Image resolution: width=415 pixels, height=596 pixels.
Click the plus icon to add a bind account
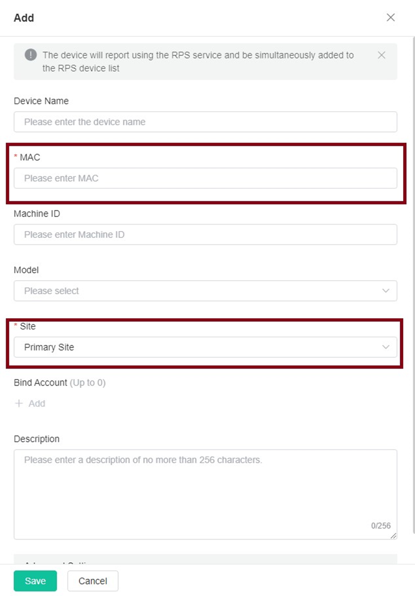click(x=18, y=403)
